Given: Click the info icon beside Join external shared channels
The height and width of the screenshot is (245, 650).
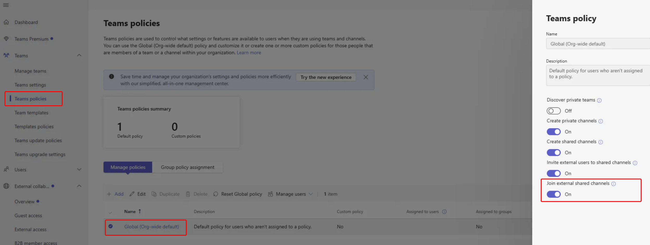Looking at the screenshot, I should 614,184.
